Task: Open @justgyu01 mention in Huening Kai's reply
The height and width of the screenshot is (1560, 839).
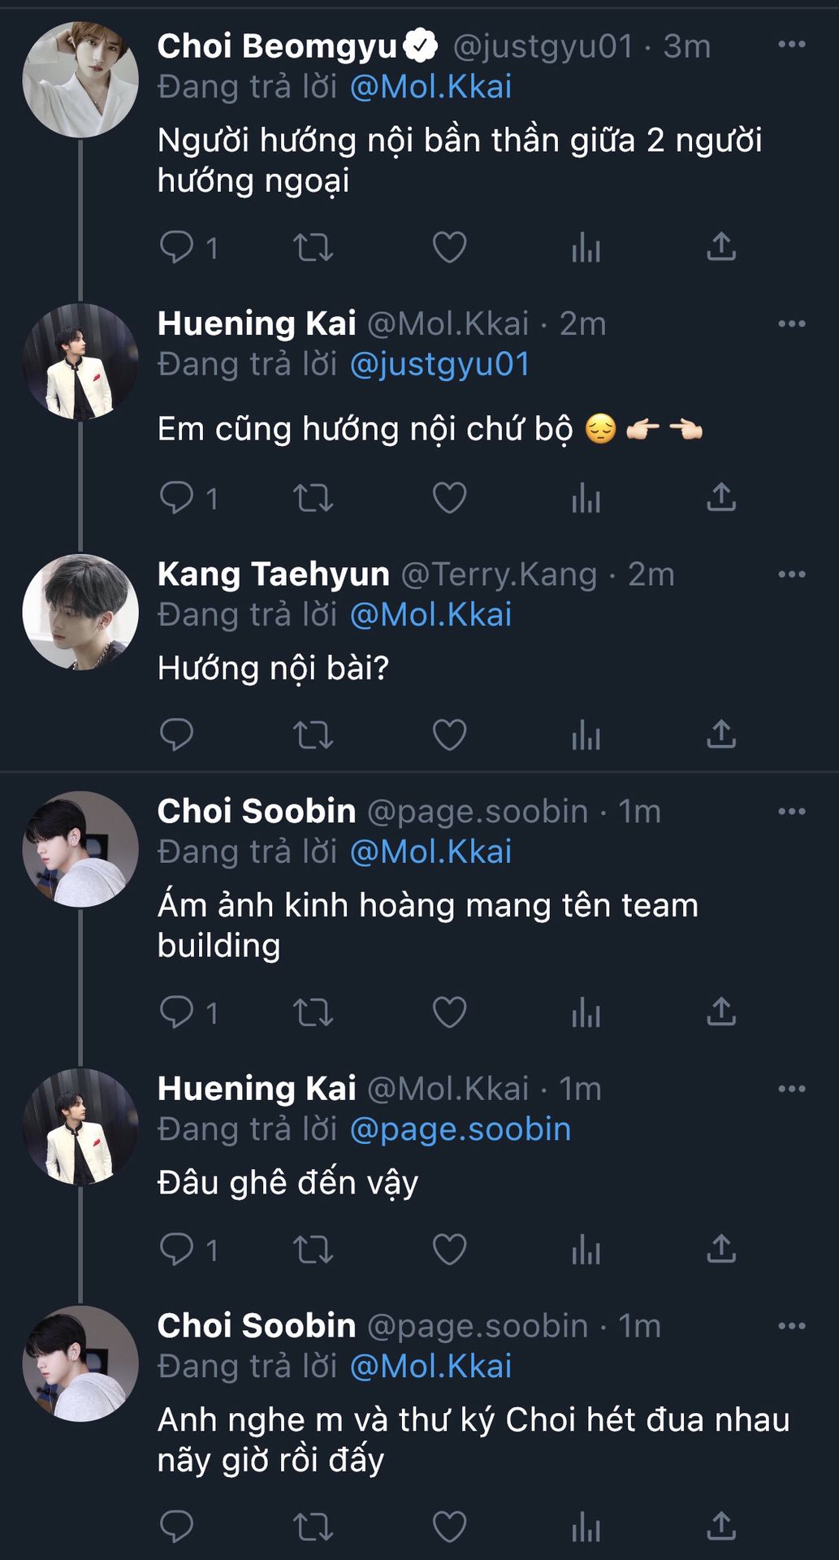Action: click(439, 364)
